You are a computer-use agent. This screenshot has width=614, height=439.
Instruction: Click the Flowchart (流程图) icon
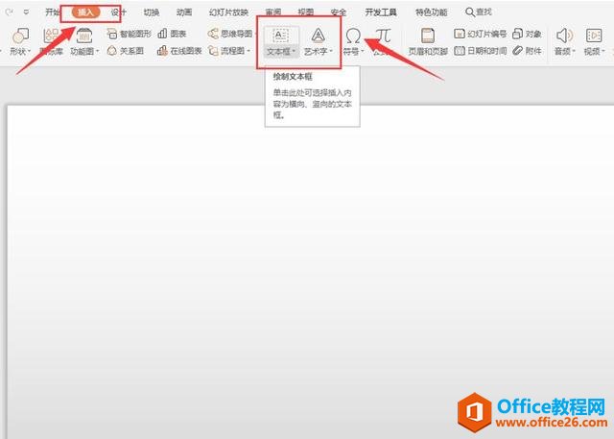pyautogui.click(x=213, y=51)
